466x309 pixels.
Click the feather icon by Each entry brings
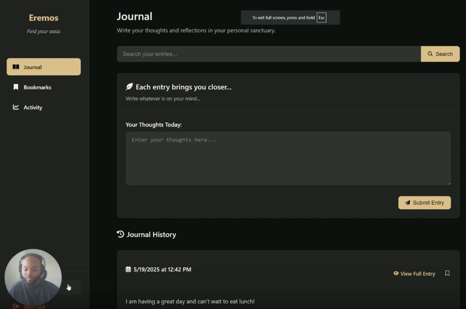tap(129, 87)
